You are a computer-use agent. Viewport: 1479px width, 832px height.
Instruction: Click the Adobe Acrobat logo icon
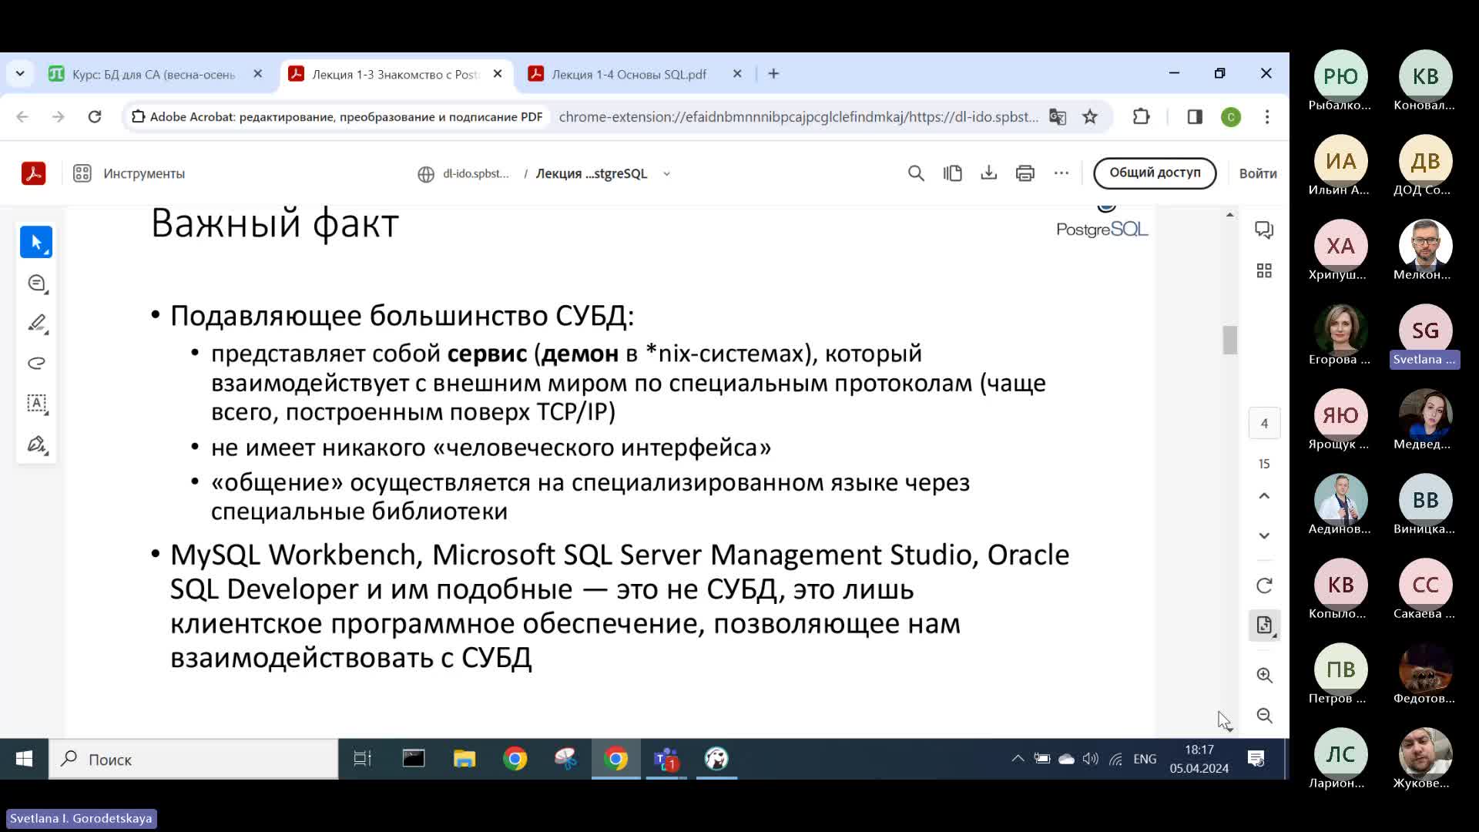33,173
